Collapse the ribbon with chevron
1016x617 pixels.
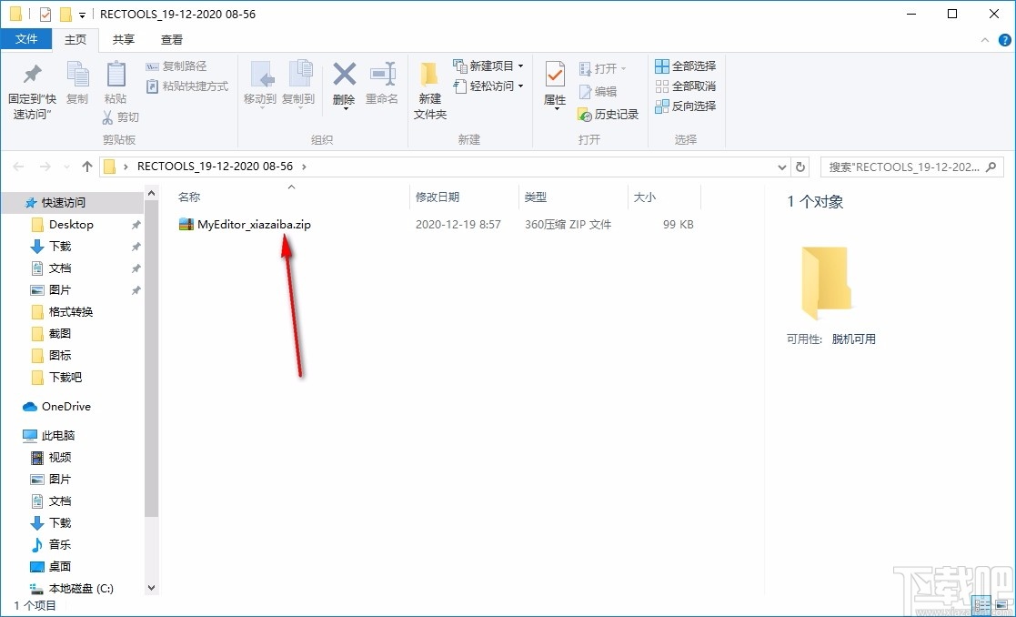[x=984, y=40]
